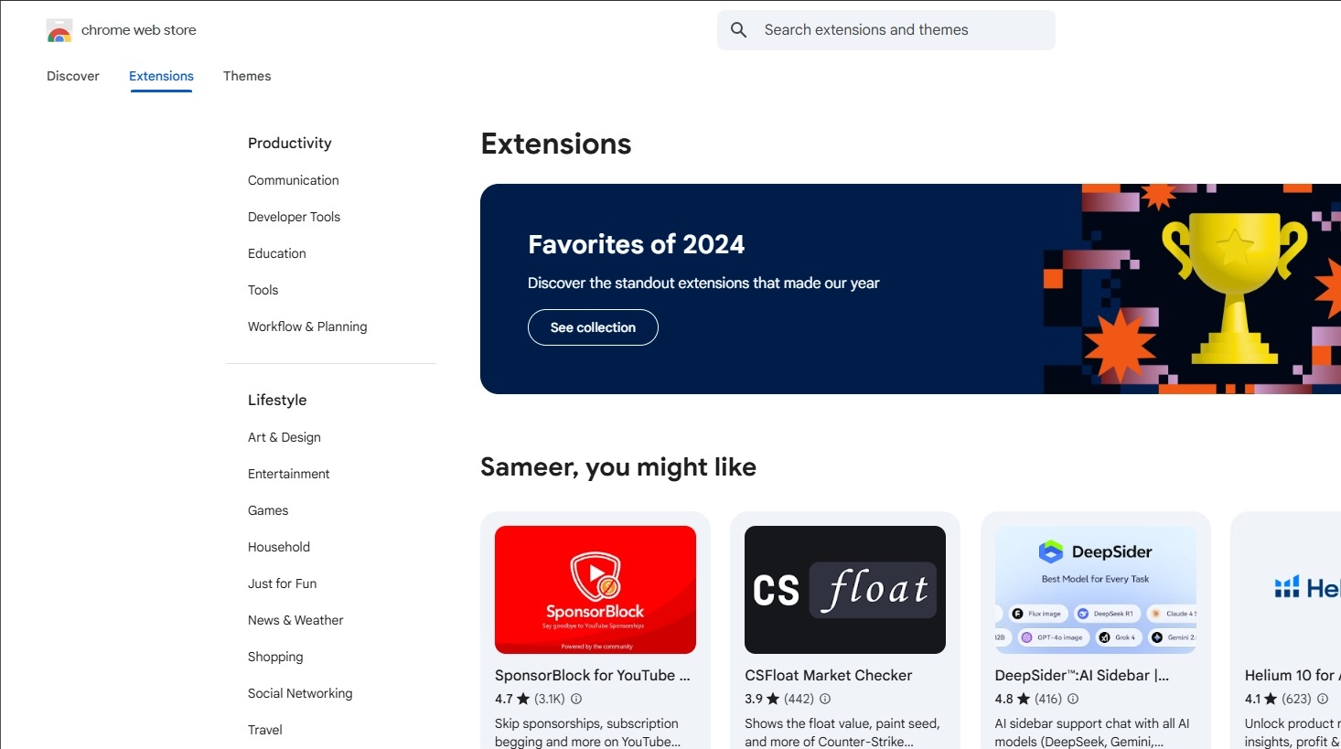
Task: Click info icon beside SponsorBlock rating
Action: click(x=576, y=699)
